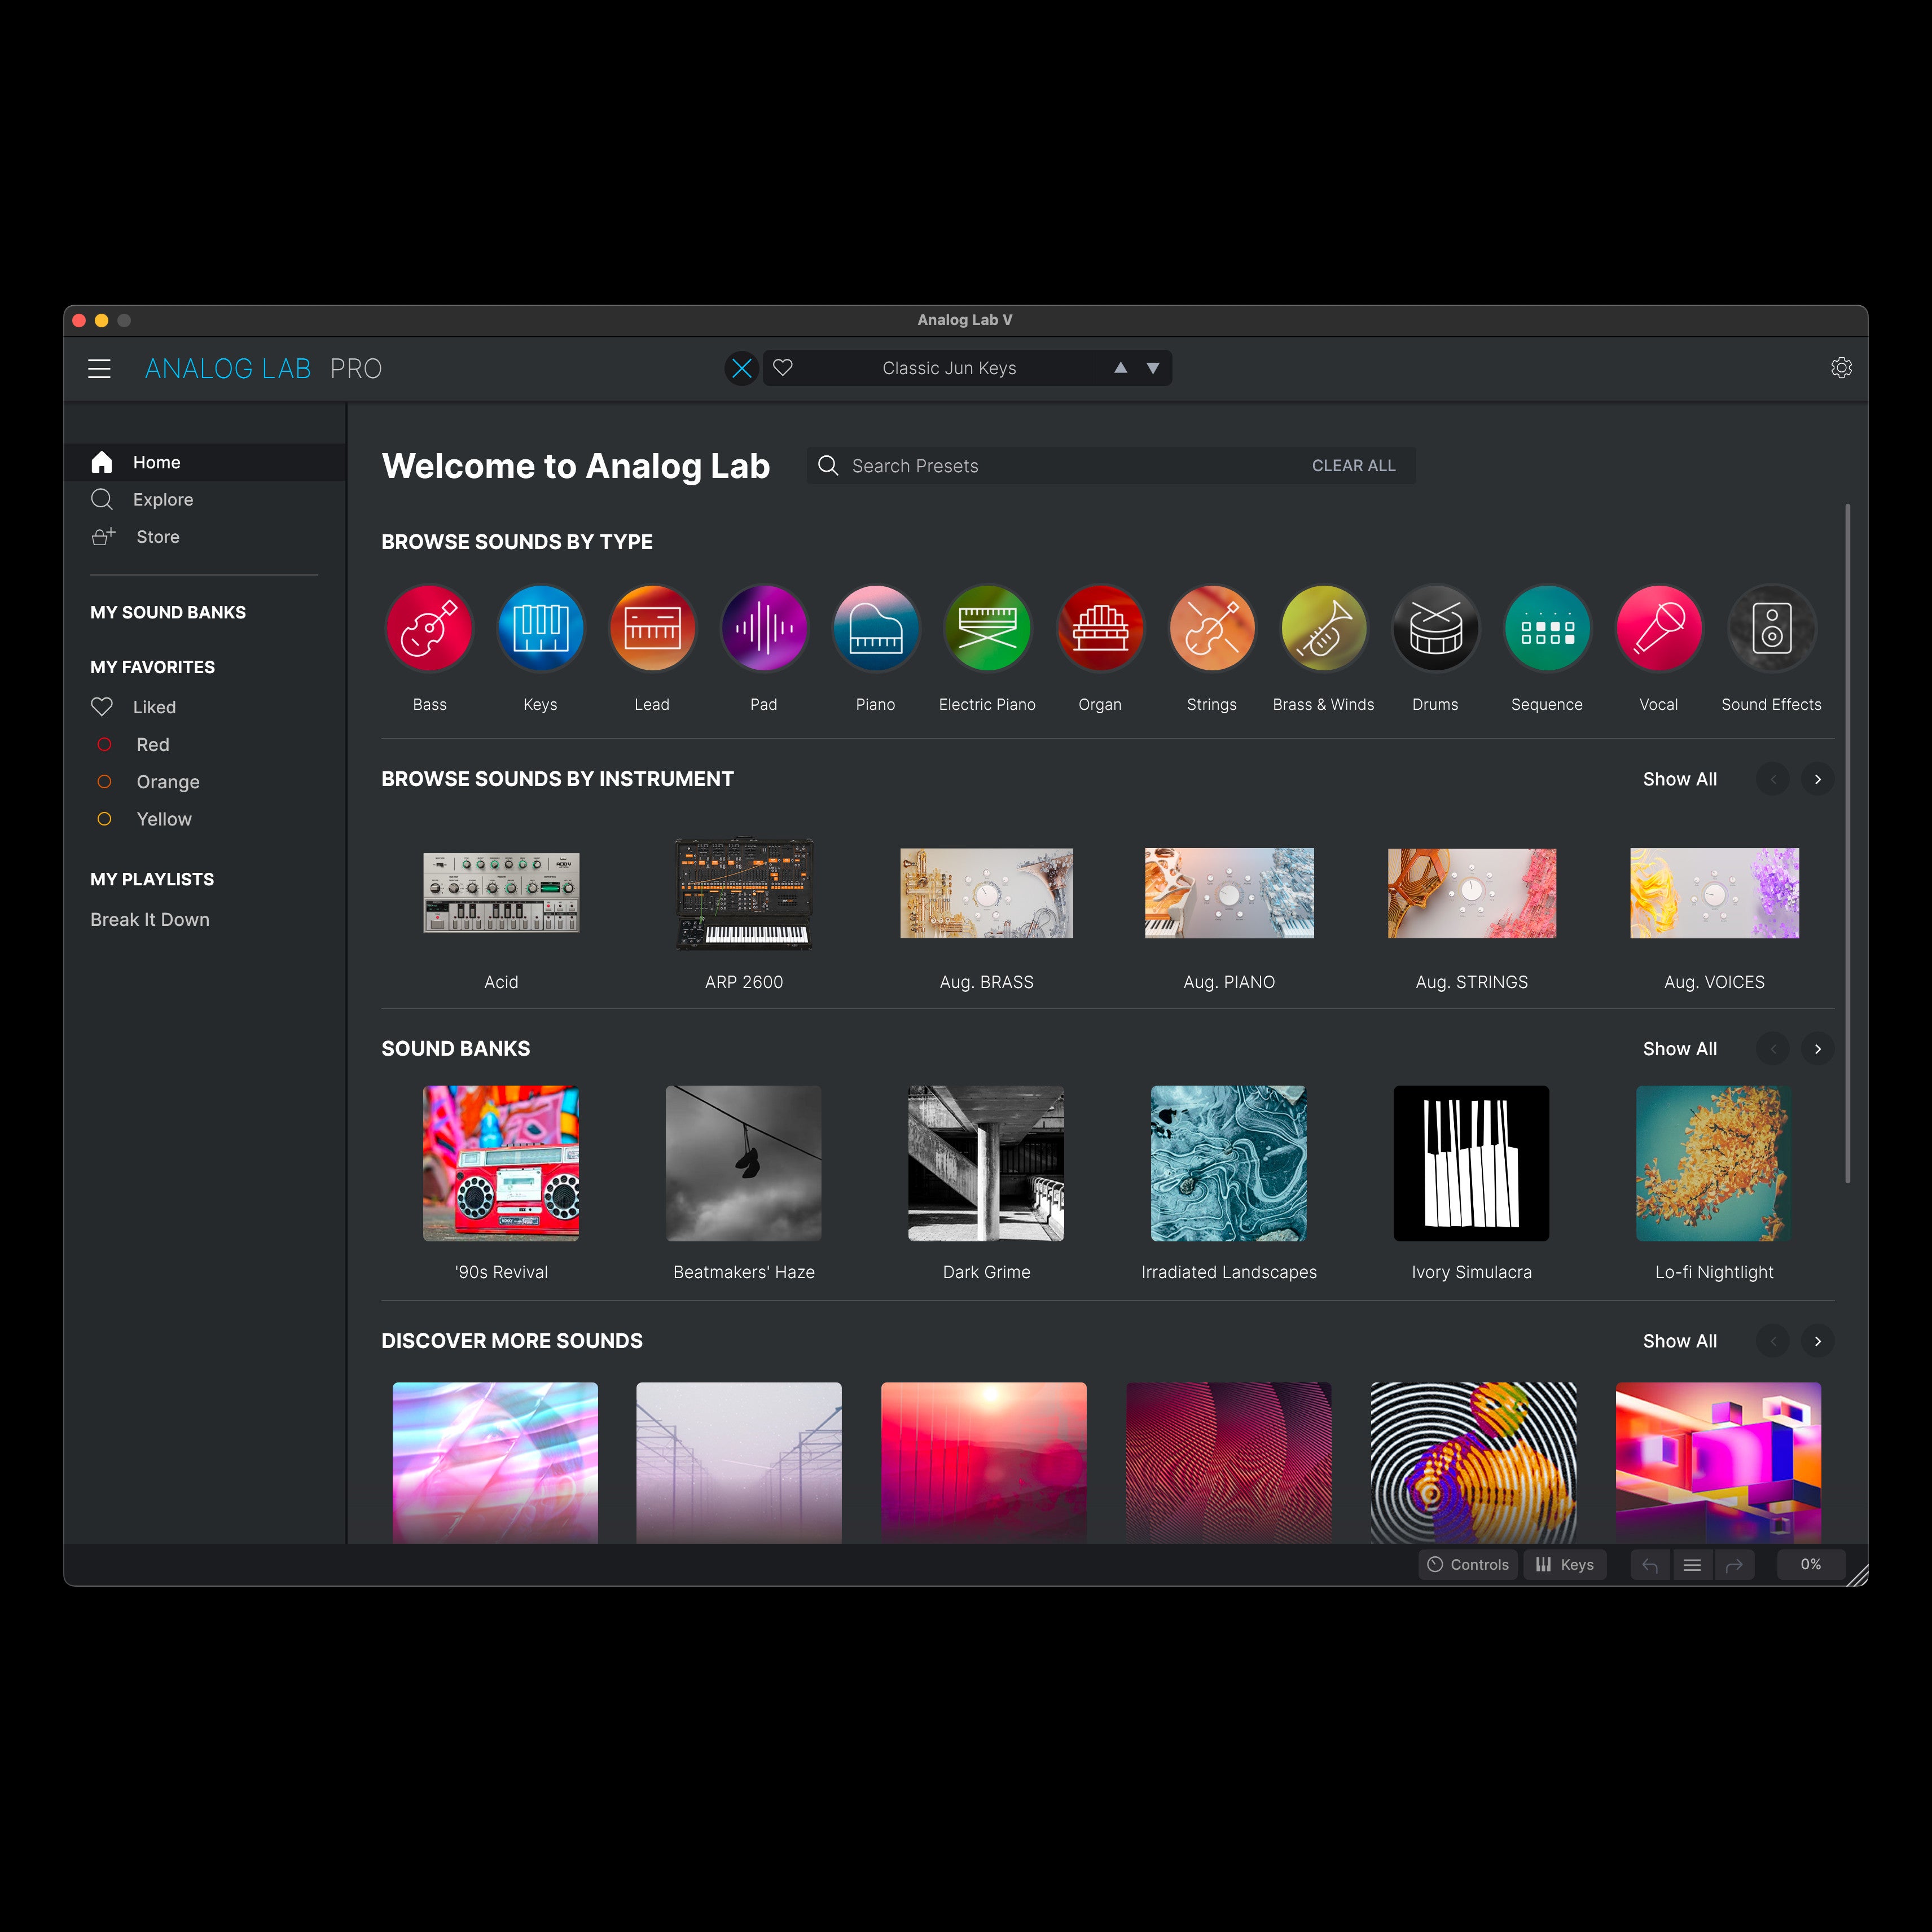Select the Red favorites tag

(205, 745)
